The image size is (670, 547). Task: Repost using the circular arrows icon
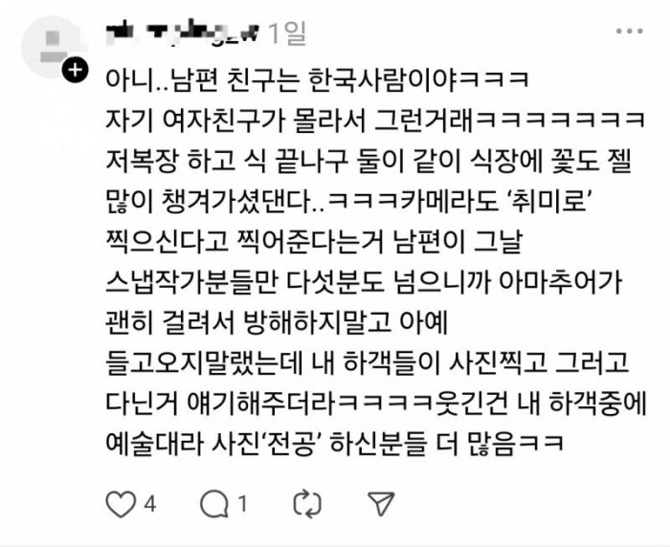tap(307, 504)
